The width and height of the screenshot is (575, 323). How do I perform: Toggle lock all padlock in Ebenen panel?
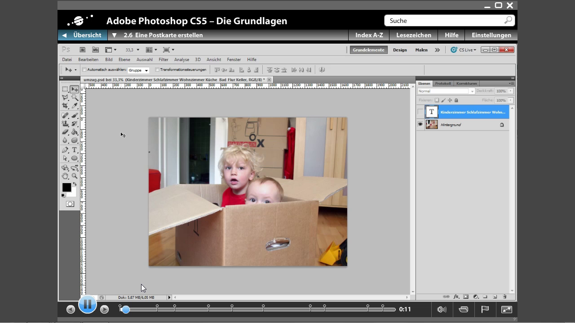[x=456, y=100]
